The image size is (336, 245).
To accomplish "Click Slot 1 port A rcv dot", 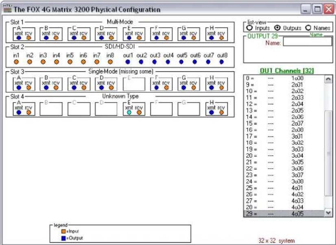I will (28, 38).
